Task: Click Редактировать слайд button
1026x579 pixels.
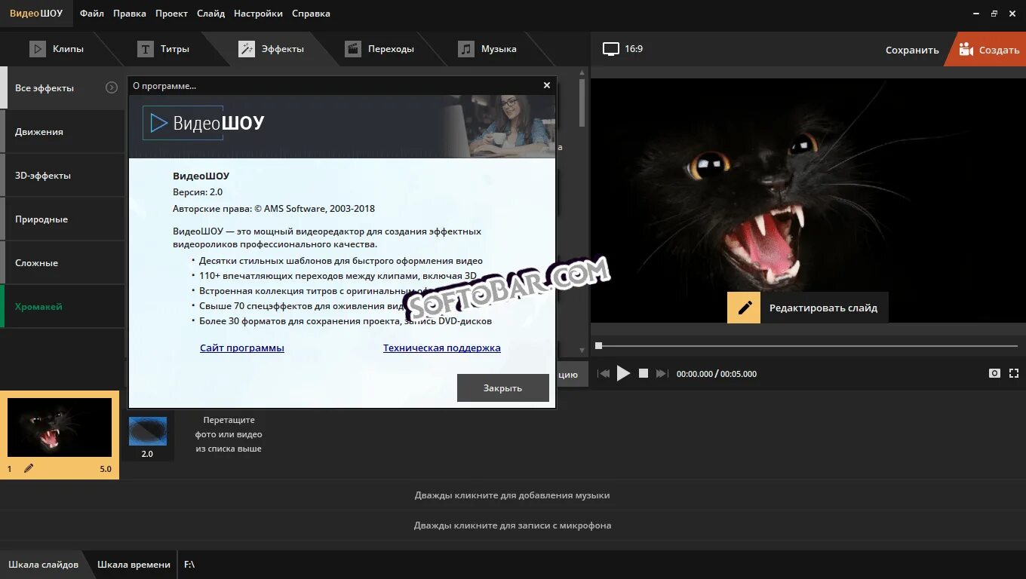Action: pos(808,308)
